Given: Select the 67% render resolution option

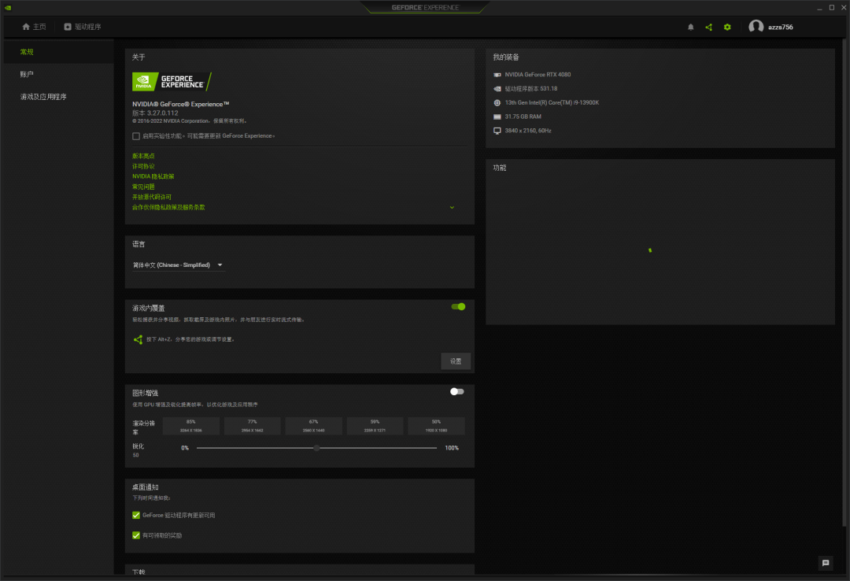Looking at the screenshot, I should pos(313,426).
